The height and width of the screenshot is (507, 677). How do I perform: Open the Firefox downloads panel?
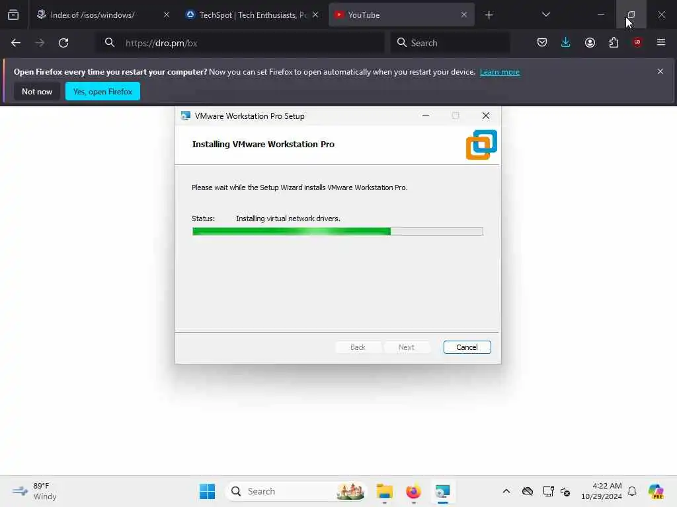point(566,43)
